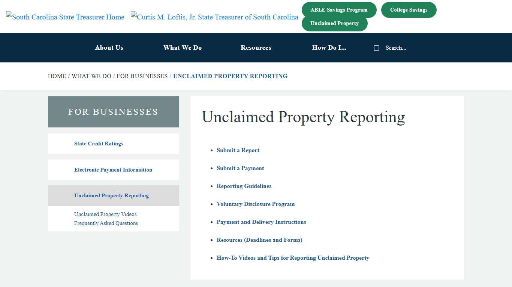The image size is (512, 287).
Task: Select State Credit Ratings in the sidebar
Action: pos(99,143)
